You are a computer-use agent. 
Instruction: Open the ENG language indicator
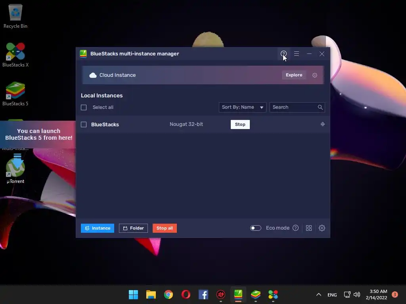click(x=332, y=294)
